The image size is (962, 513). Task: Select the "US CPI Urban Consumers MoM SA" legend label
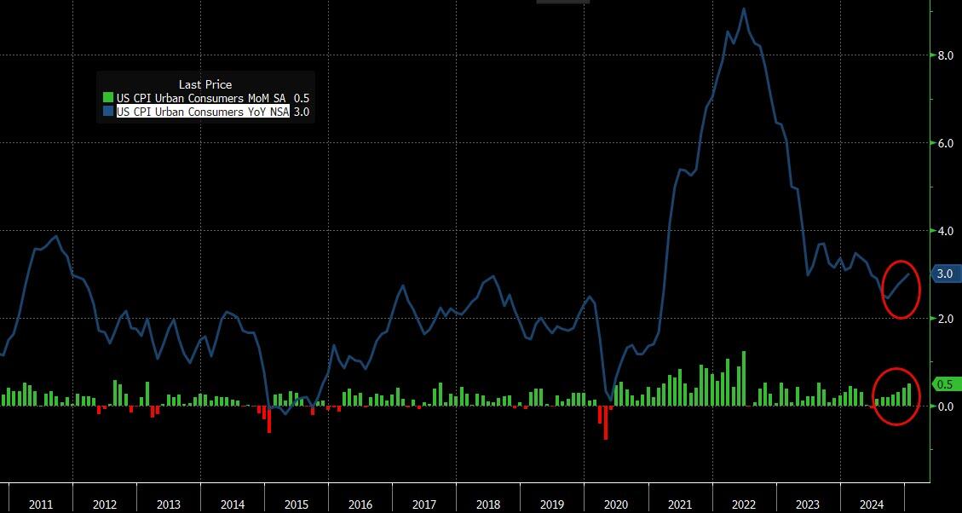202,98
